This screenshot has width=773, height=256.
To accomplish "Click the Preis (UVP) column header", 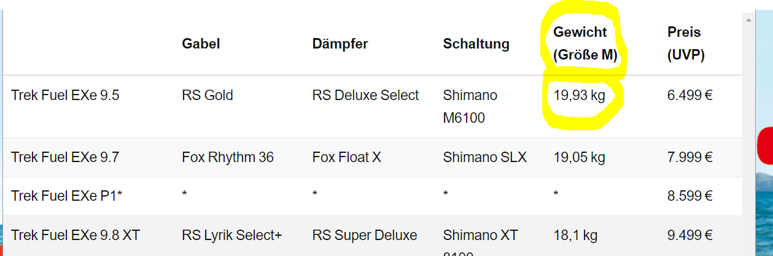I will tap(686, 44).
